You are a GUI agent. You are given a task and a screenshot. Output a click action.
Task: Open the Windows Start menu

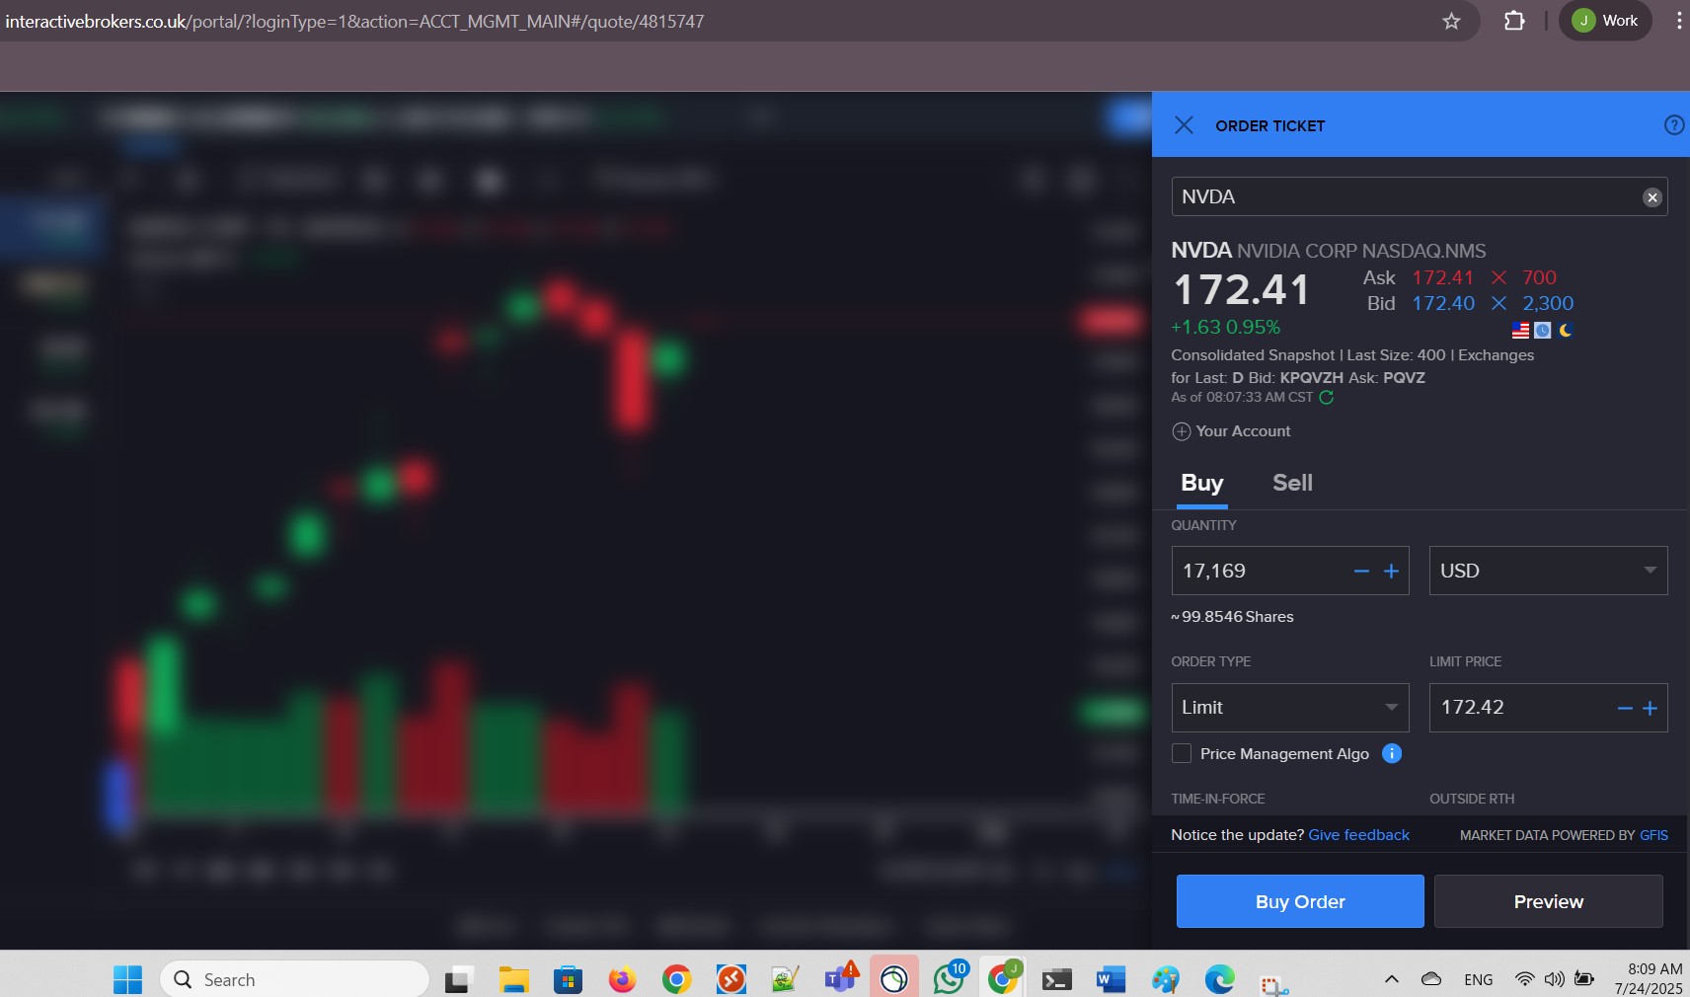pyautogui.click(x=127, y=979)
